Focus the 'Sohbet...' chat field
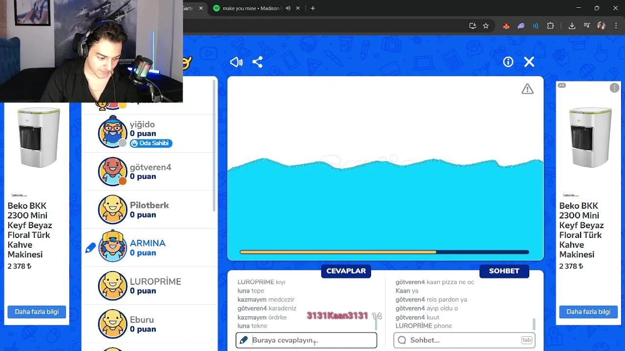Screen dimensions: 625x351 (464, 340)
